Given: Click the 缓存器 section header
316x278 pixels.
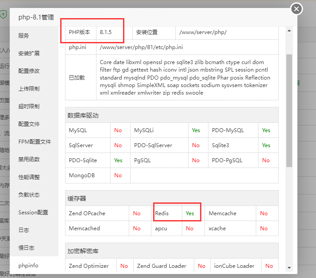Looking at the screenshot, I should click(172, 198).
